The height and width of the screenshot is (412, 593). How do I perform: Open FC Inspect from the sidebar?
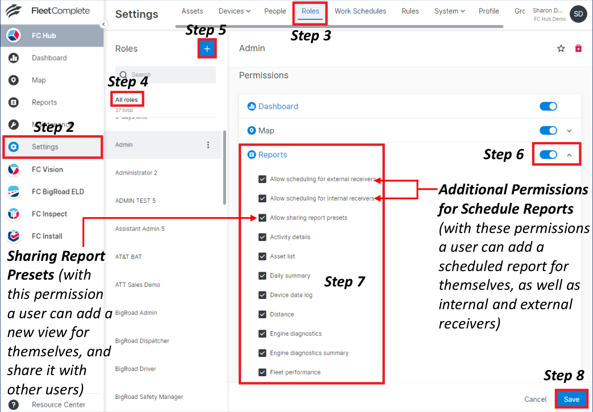[x=13, y=214]
